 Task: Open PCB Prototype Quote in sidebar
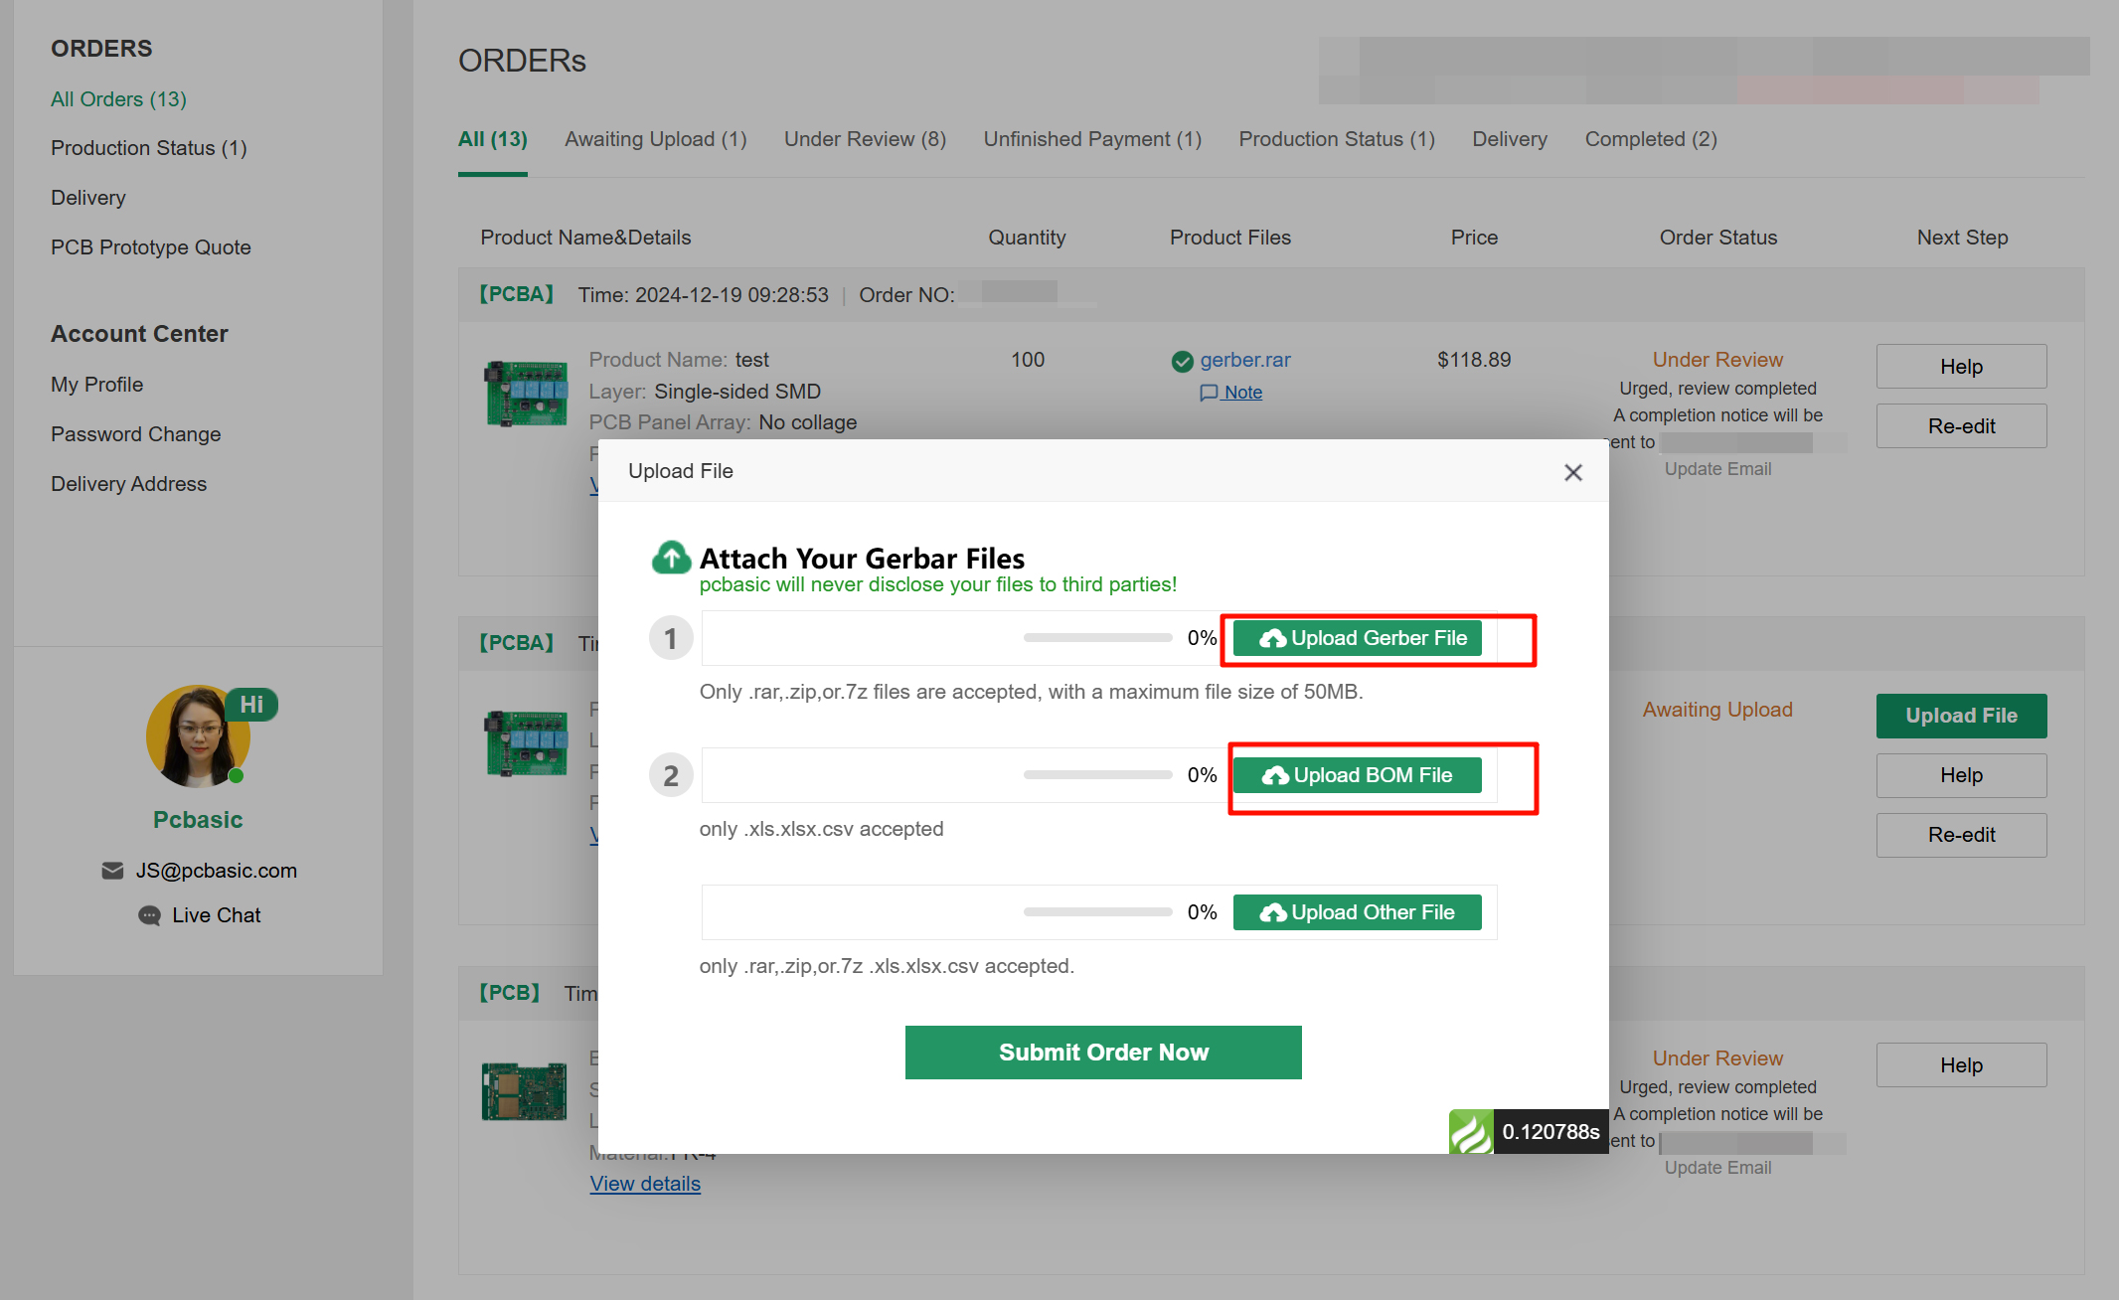[x=151, y=247]
